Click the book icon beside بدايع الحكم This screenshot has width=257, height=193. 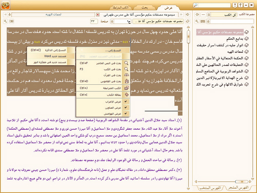pyautogui.click(x=246, y=39)
